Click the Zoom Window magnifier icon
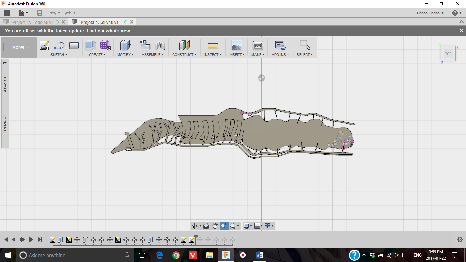The image size is (466, 262). [x=233, y=226]
